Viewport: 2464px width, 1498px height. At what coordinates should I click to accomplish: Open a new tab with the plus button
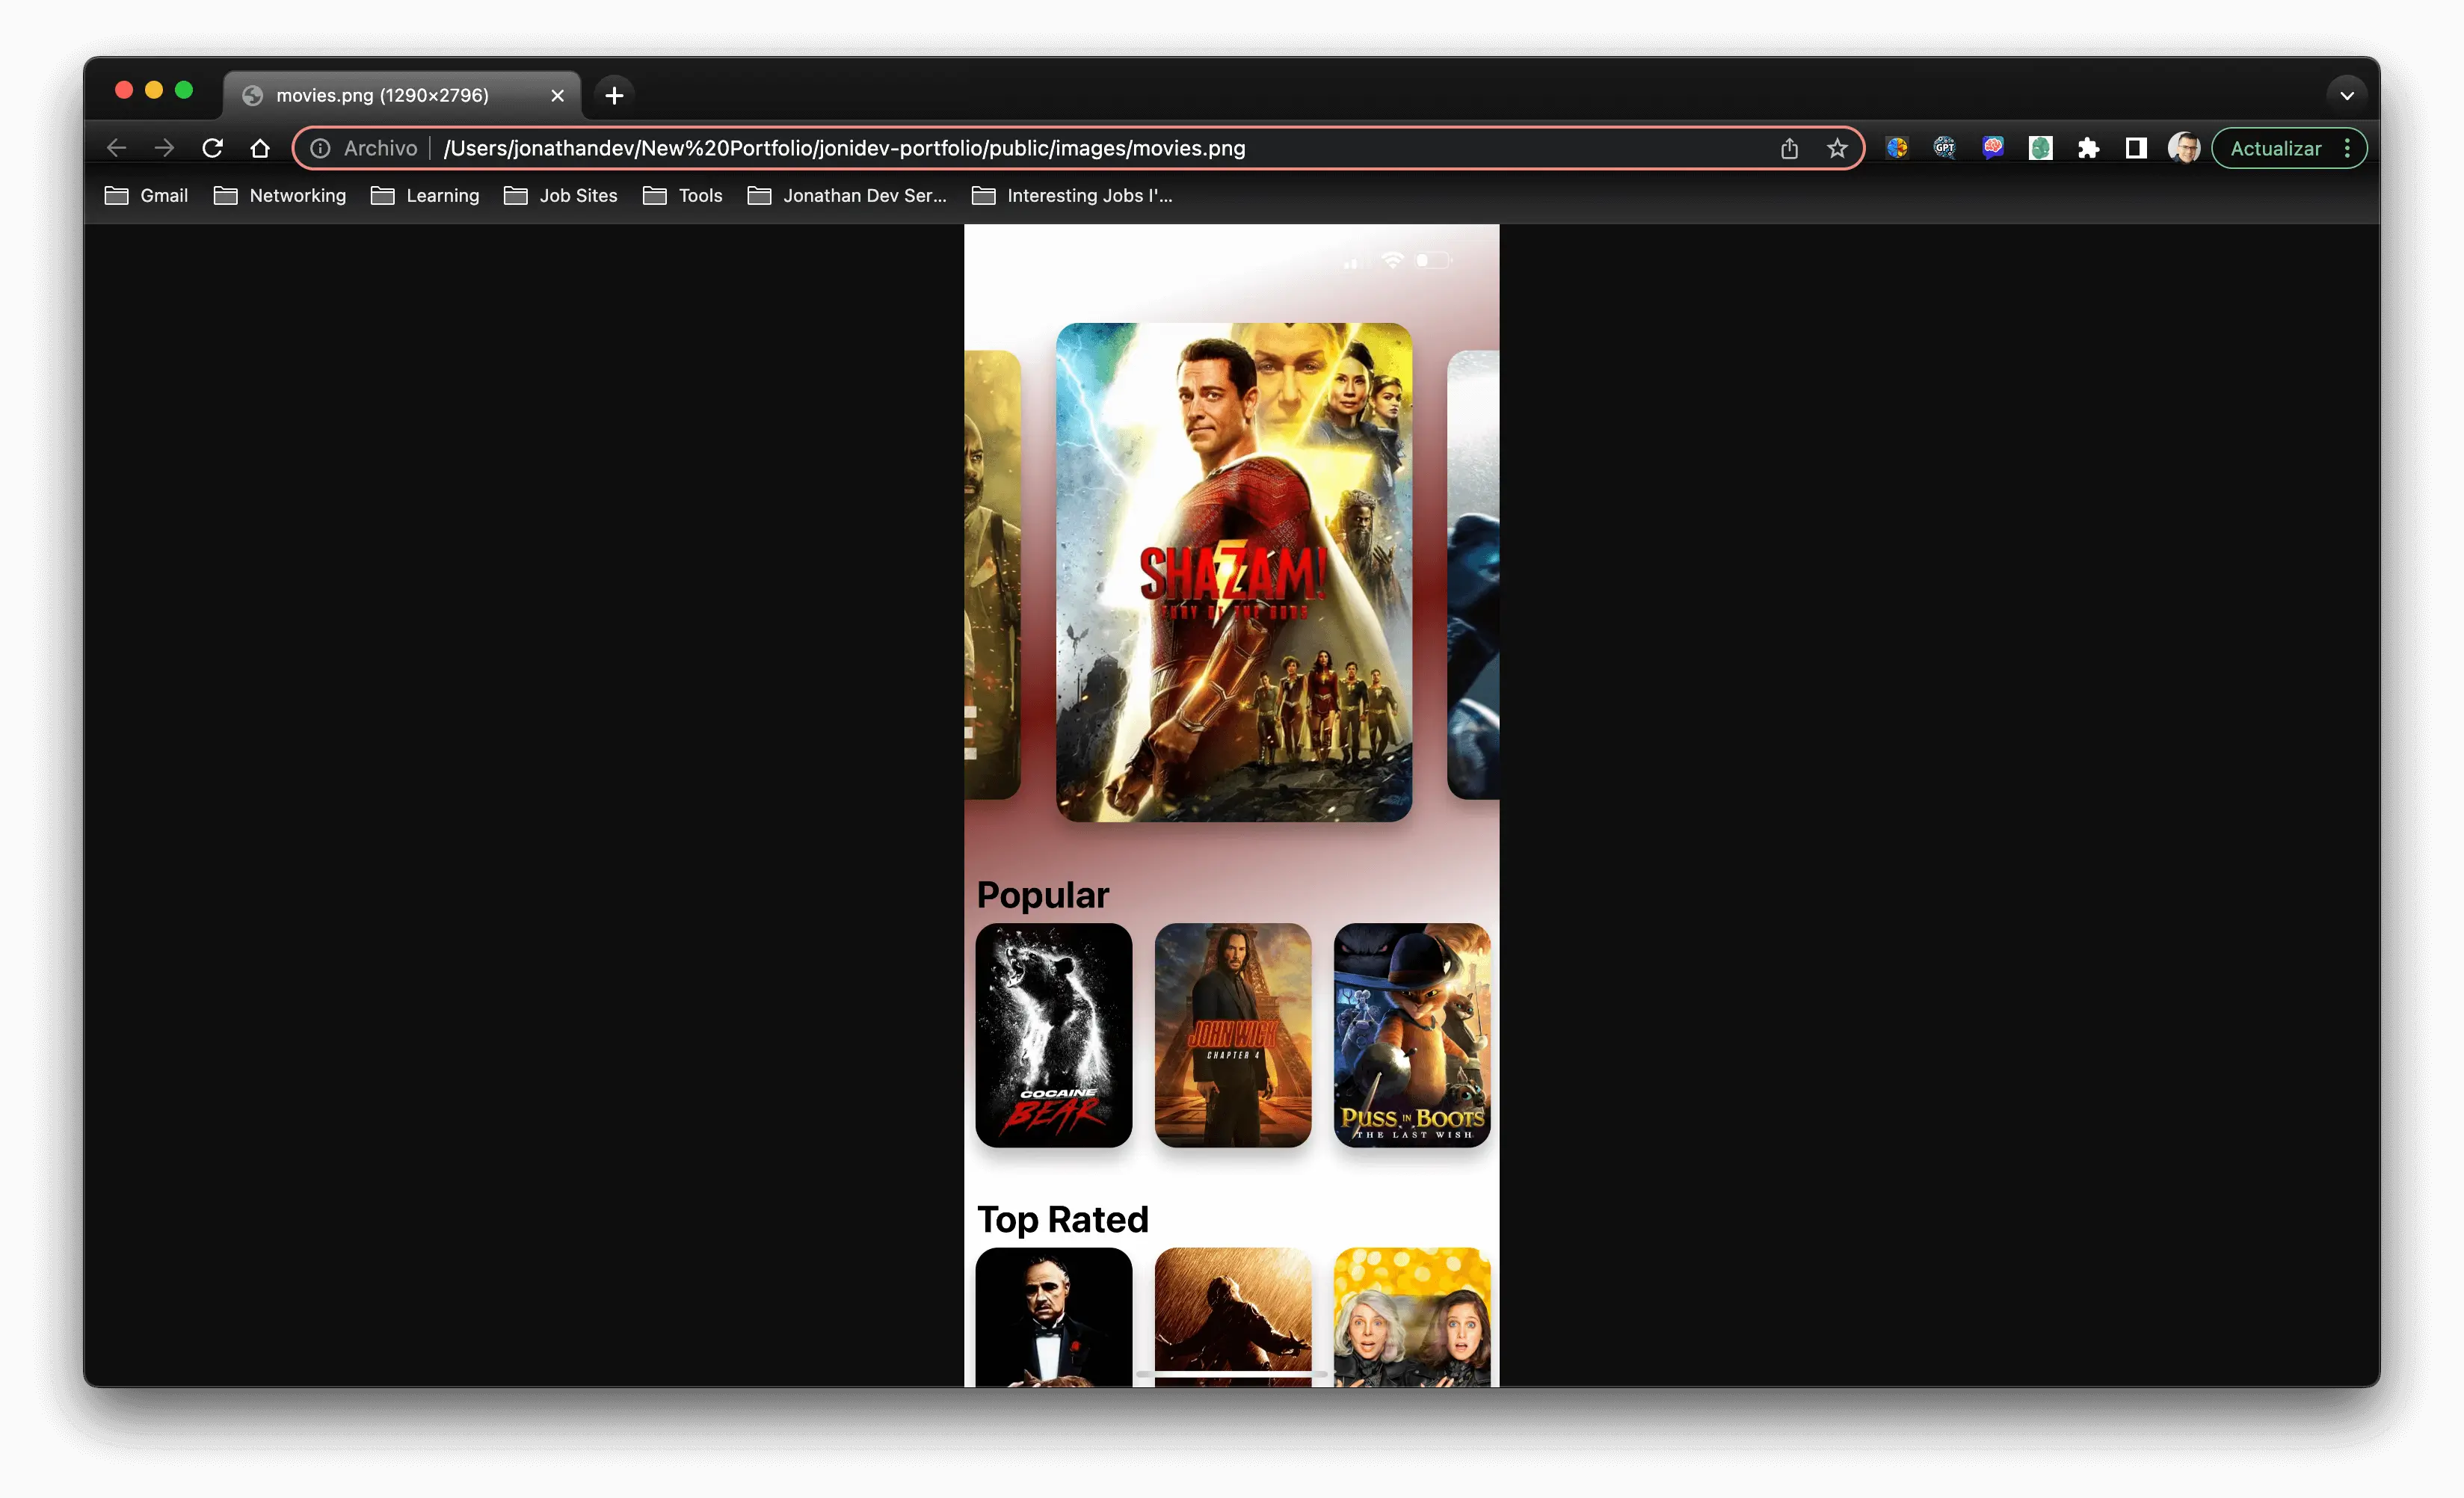pos(614,95)
